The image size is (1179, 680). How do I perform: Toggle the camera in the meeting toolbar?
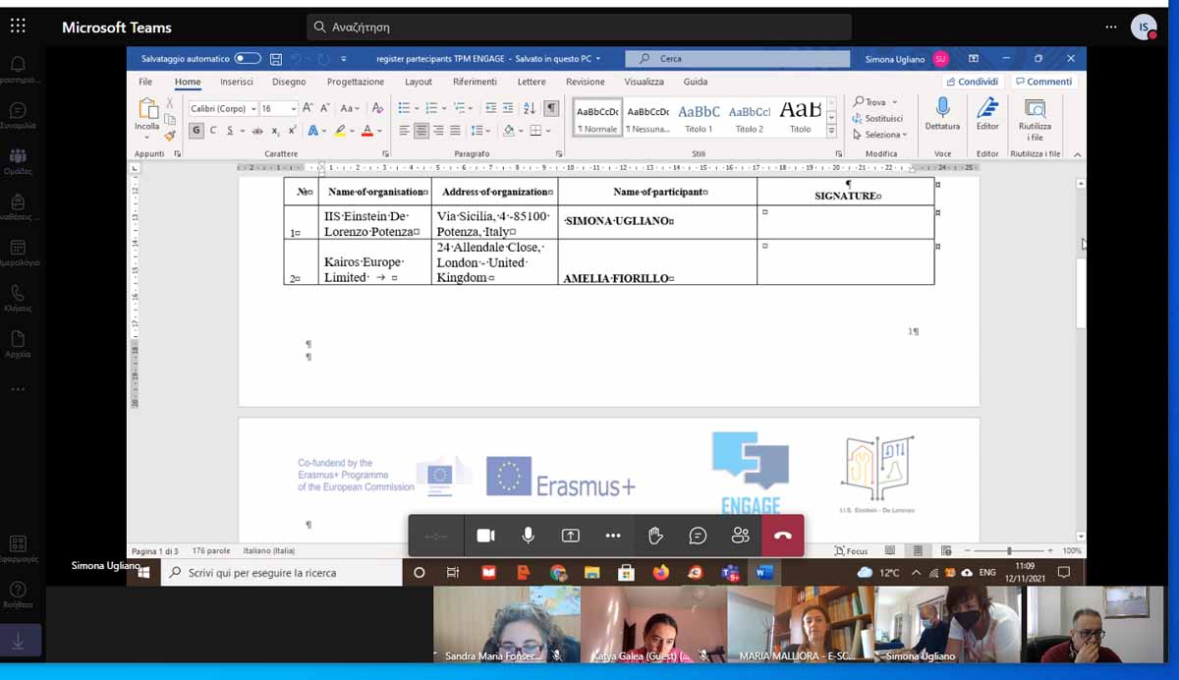[x=485, y=536]
